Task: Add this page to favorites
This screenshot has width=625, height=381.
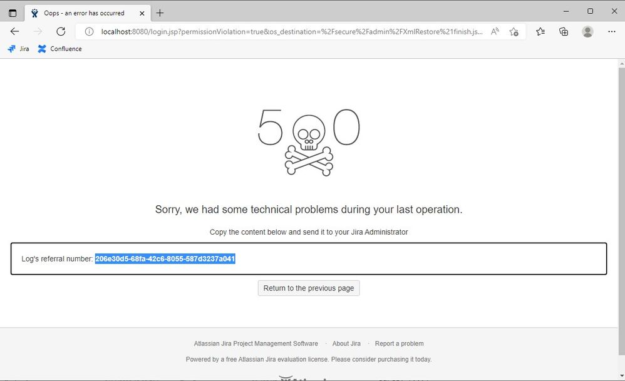Action: (x=514, y=31)
